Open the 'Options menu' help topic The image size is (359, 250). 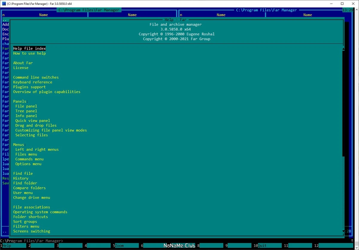click(x=28, y=164)
